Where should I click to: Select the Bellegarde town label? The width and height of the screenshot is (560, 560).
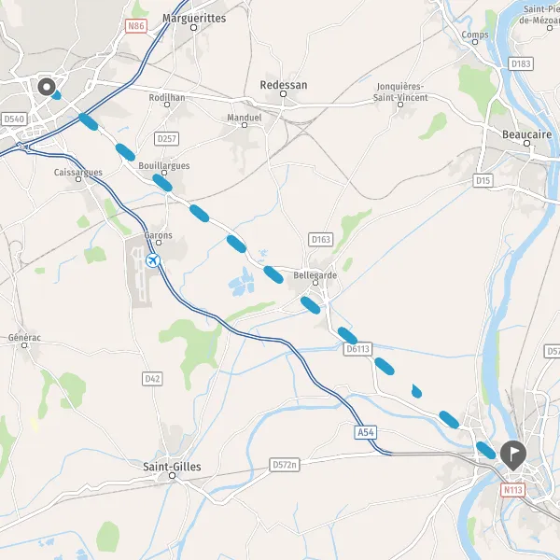coord(315,275)
